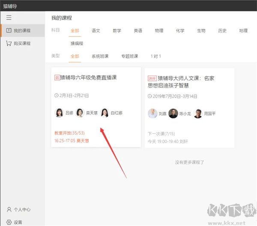Show only 1对1 courses
Viewport: 257px width, 226px height.
157,56
